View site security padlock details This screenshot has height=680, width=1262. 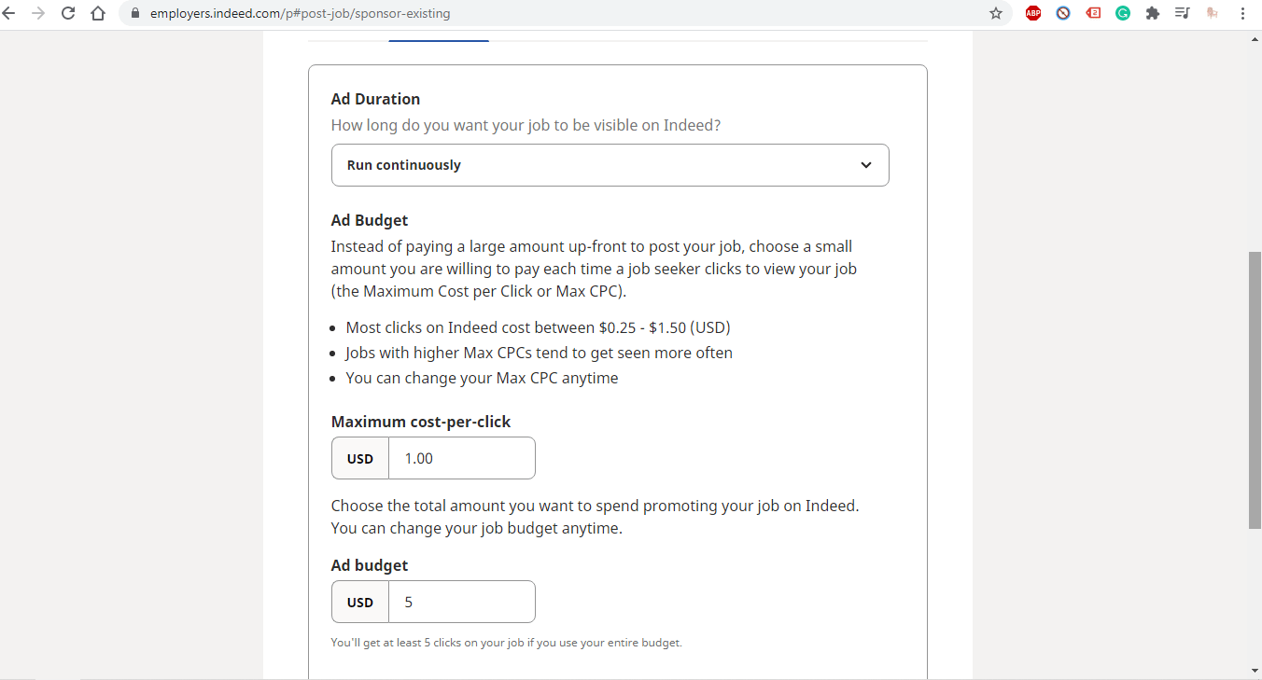point(133,13)
